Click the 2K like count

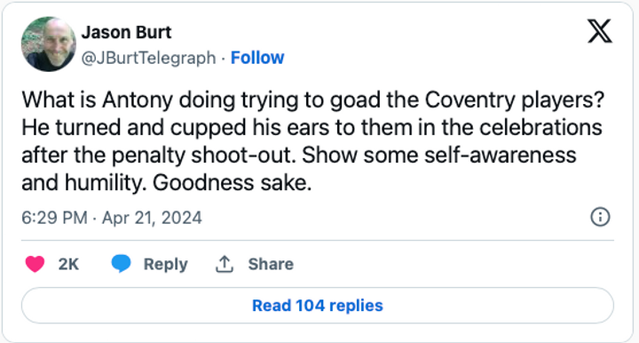(68, 264)
